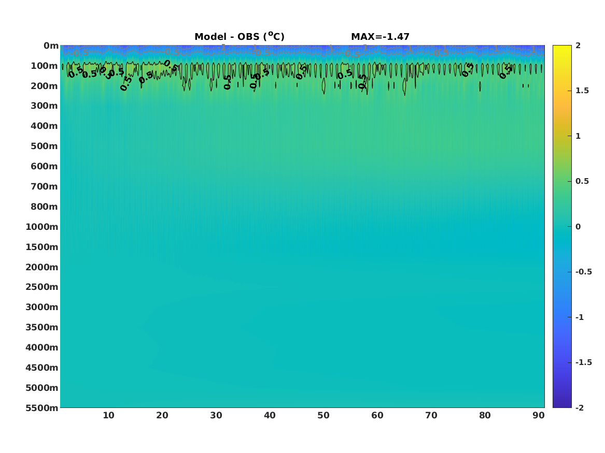Viewport: 605px width, 453px height.
Task: Click the x-axis tick label '90'
Action: [x=539, y=415]
